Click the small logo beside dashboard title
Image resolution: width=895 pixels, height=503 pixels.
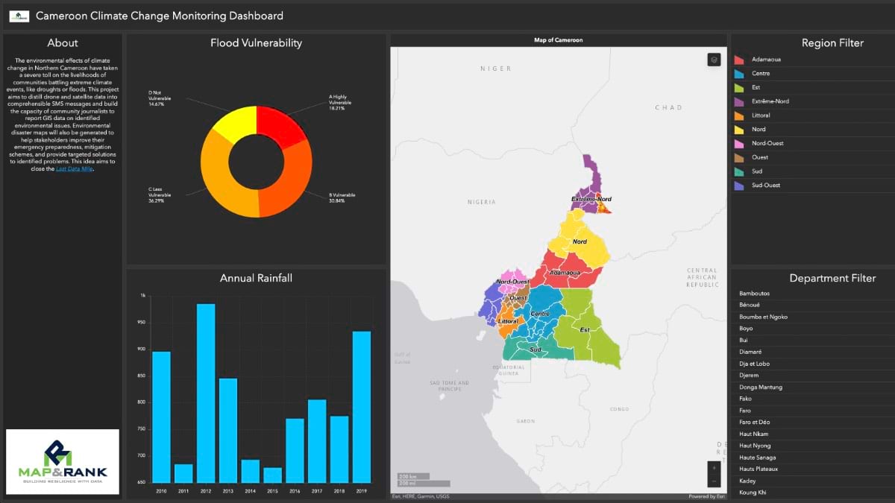(19, 16)
